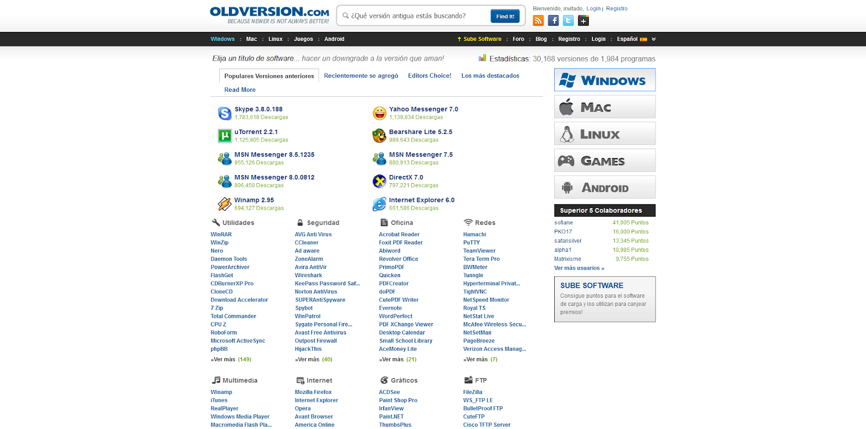Click the Seguridad padlock icon

(x=300, y=223)
